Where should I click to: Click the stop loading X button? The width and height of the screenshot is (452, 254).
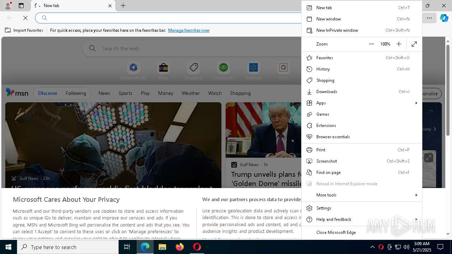[25, 18]
